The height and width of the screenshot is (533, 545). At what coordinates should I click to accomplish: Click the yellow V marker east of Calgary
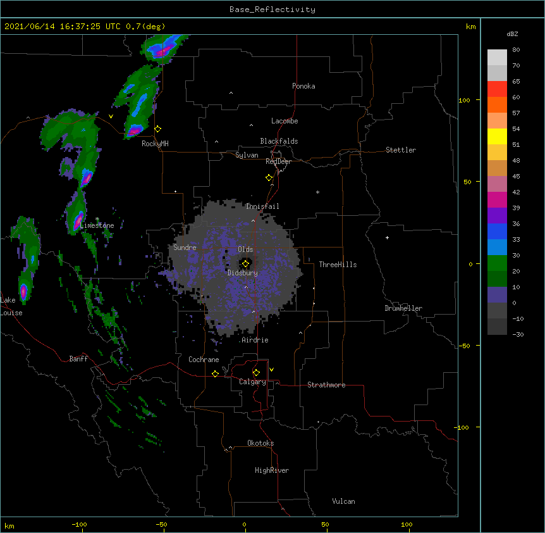coord(271,370)
